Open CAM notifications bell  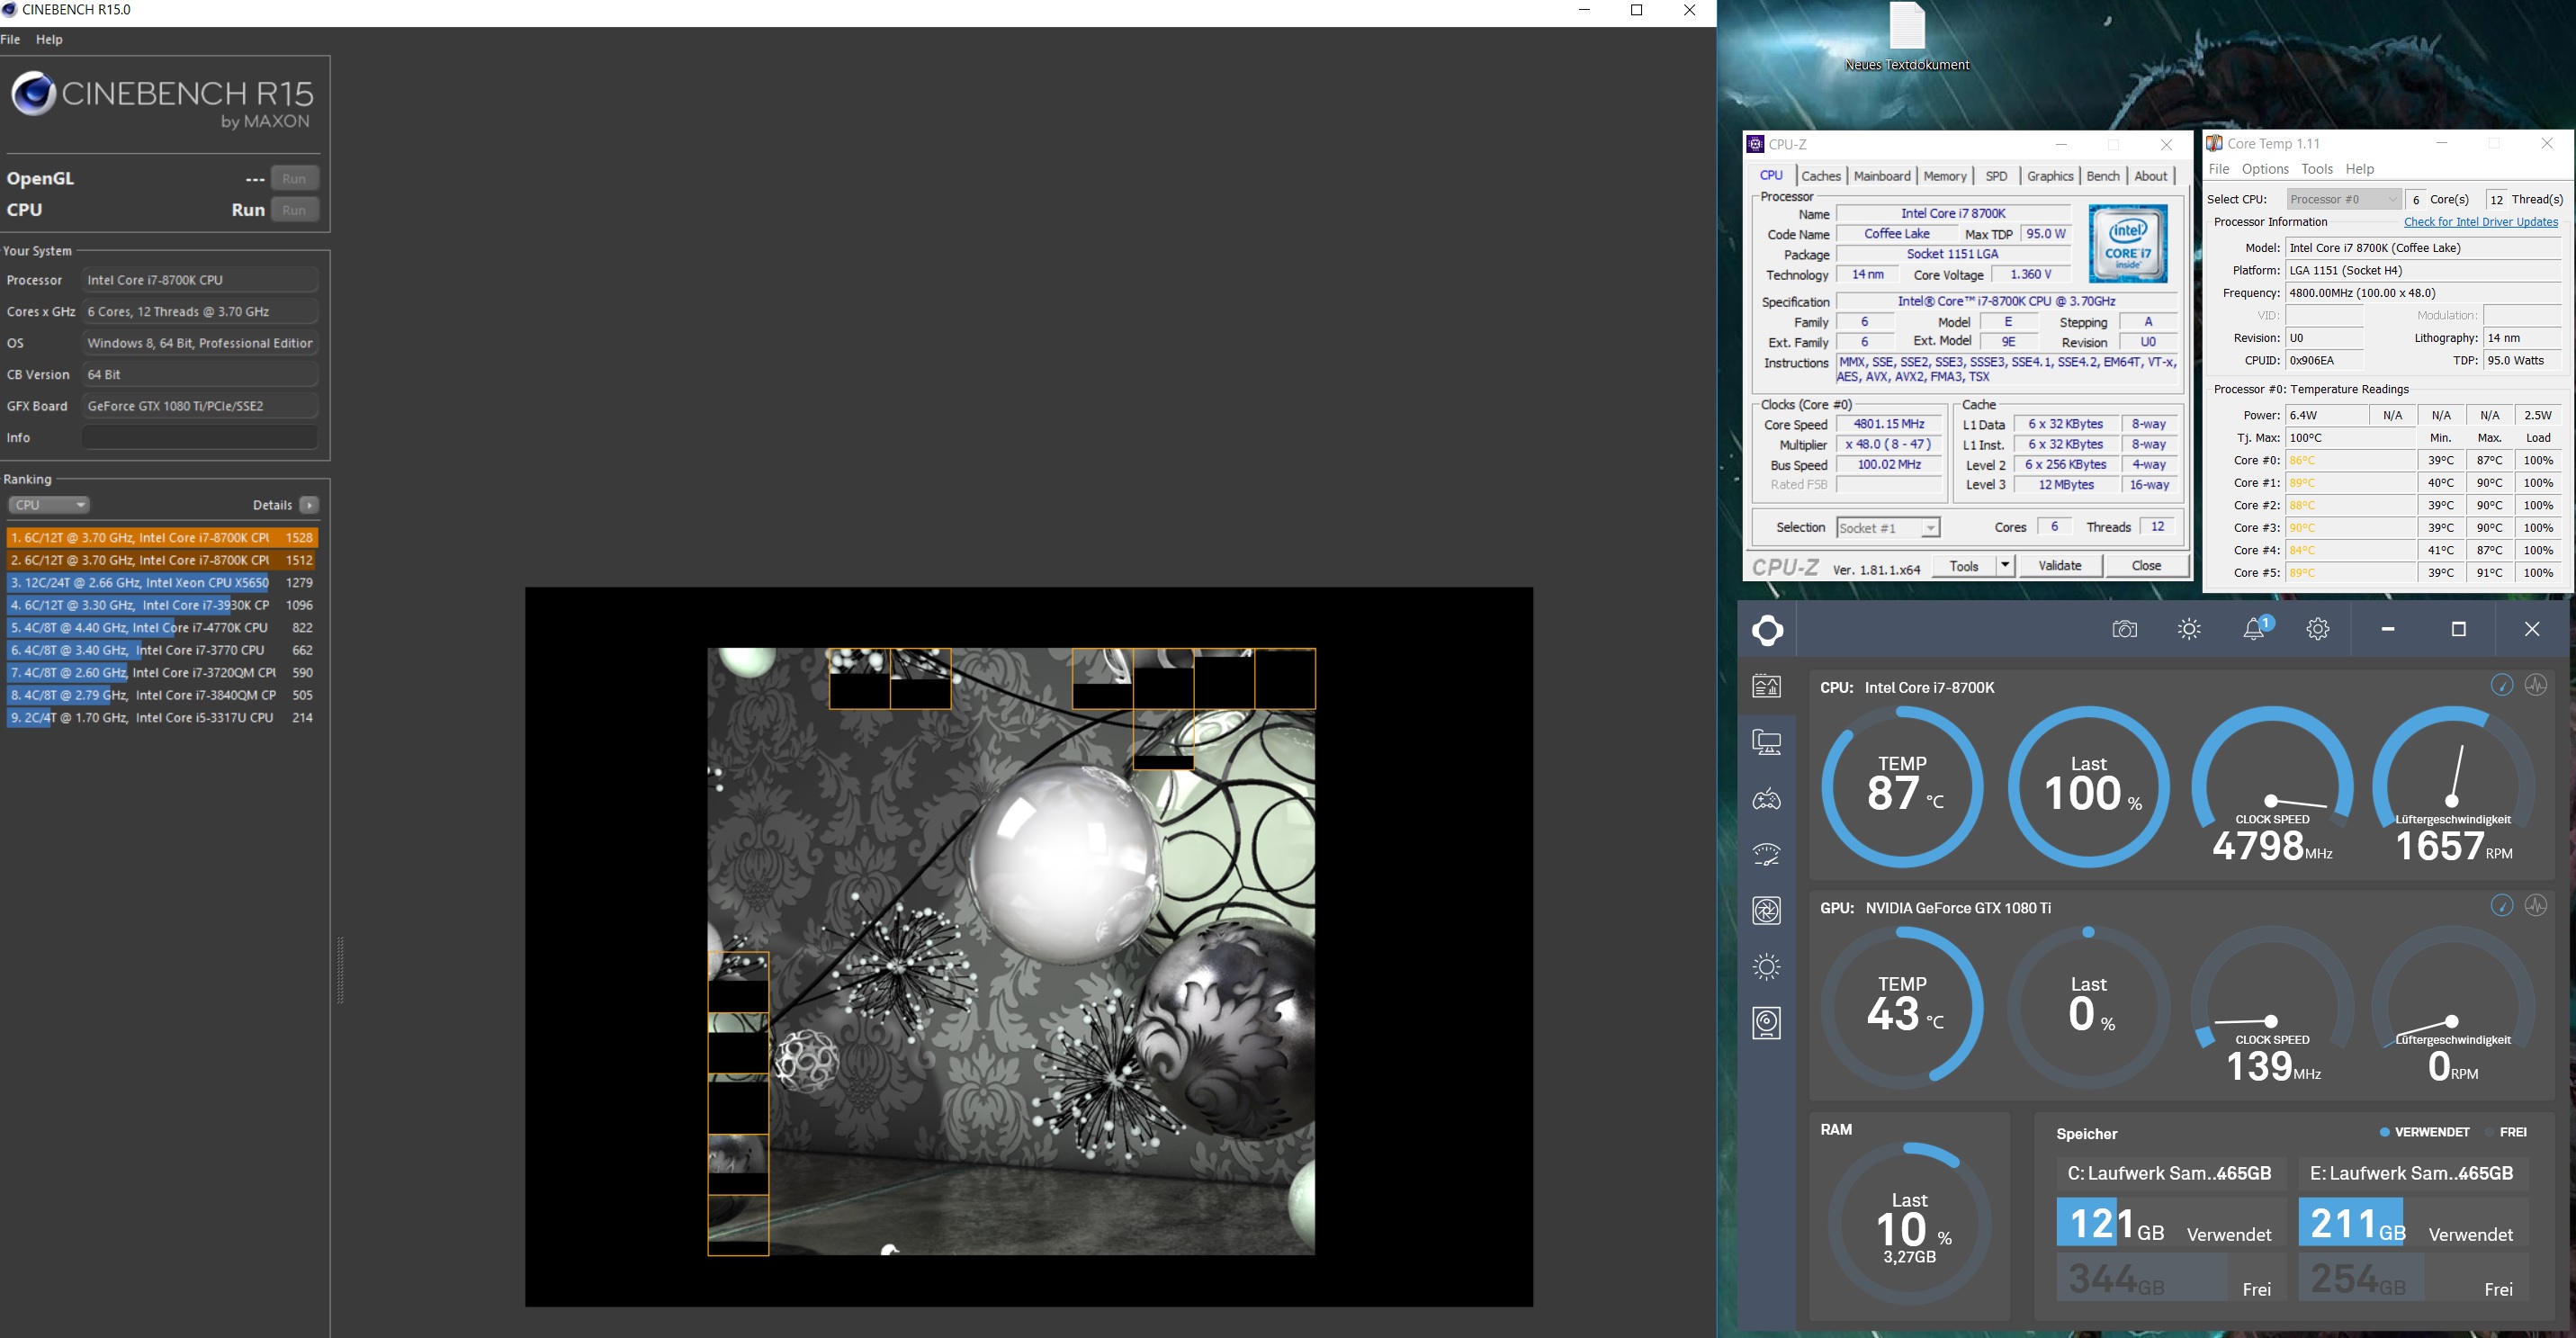(2255, 628)
